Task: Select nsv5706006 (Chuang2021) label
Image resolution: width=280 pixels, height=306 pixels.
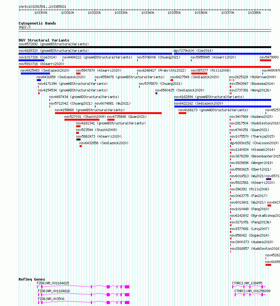Action: (x=159, y=57)
